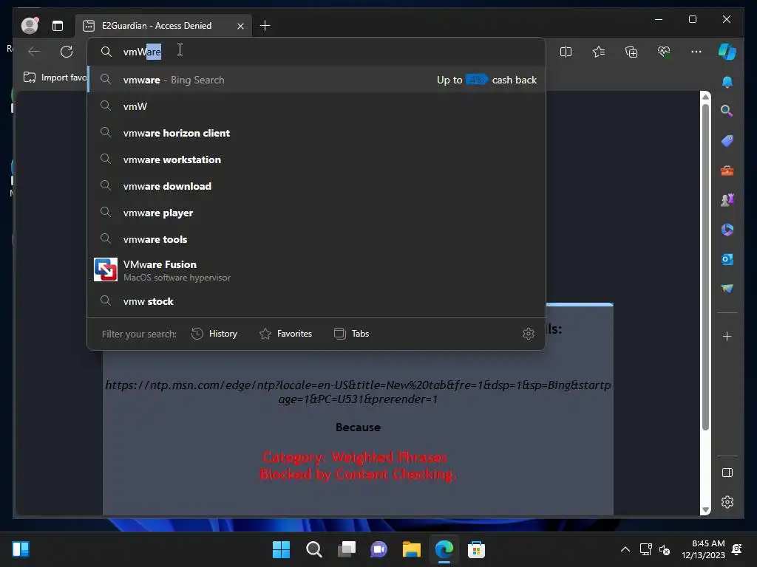Open the VMware Fusion entity suggestion

316,270
